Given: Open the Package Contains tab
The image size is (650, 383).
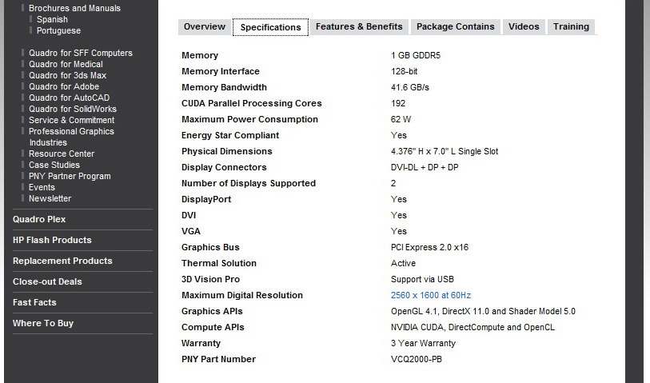Looking at the screenshot, I should [456, 26].
